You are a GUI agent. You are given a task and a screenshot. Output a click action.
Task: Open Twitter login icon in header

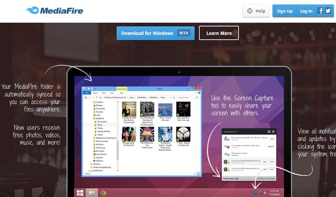coord(328,11)
